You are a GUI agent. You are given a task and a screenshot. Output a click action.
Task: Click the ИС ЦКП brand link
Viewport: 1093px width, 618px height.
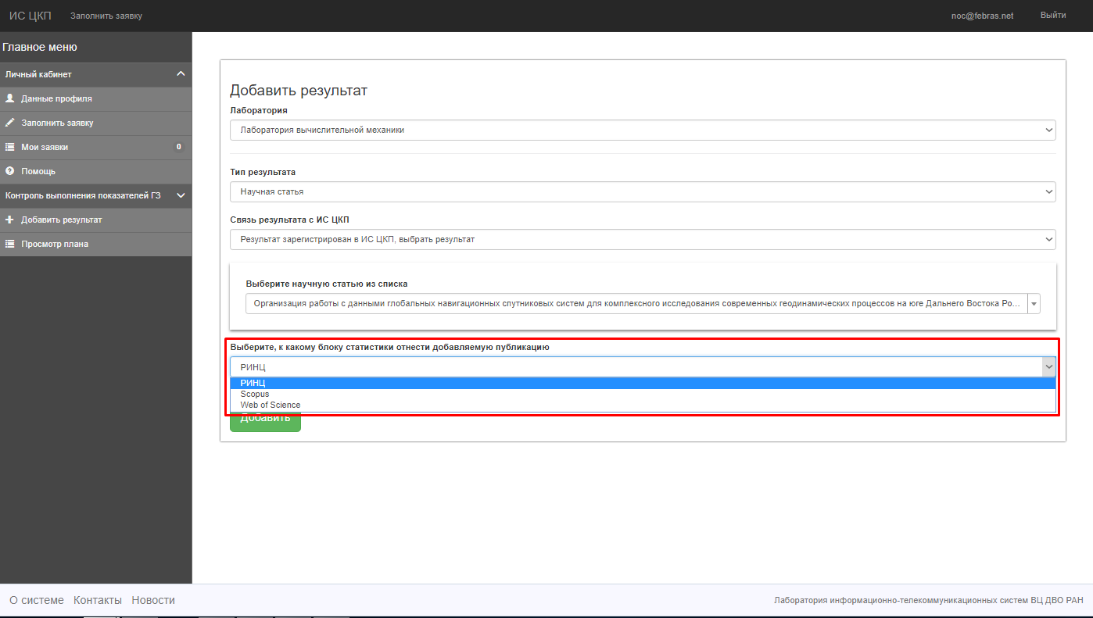pos(30,16)
